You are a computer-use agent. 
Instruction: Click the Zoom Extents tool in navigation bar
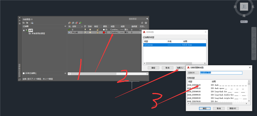tap(254, 43)
